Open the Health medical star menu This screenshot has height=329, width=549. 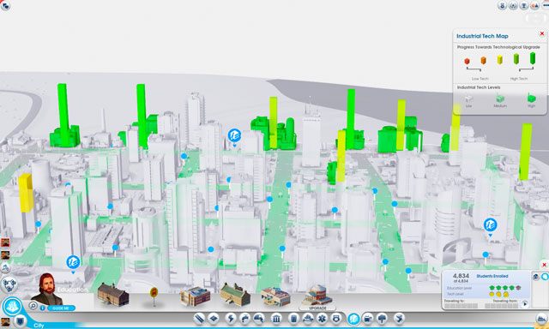tap(322, 318)
